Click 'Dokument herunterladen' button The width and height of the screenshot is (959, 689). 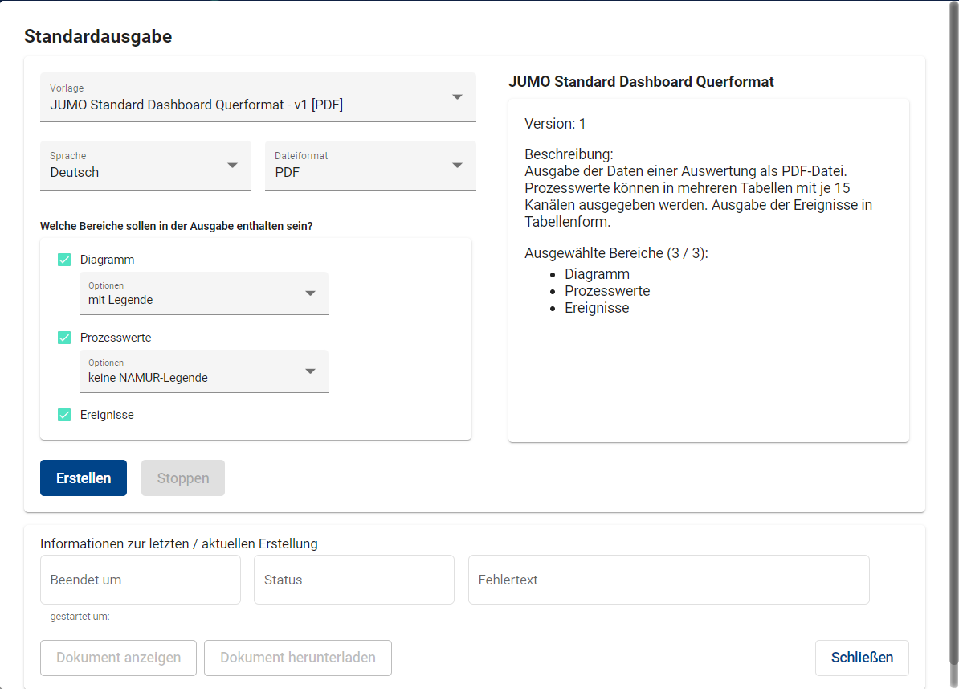click(x=297, y=658)
